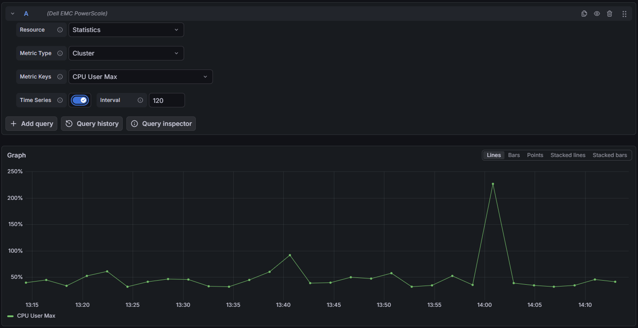Switch graph to Bars view
638x328 pixels.
click(x=514, y=155)
